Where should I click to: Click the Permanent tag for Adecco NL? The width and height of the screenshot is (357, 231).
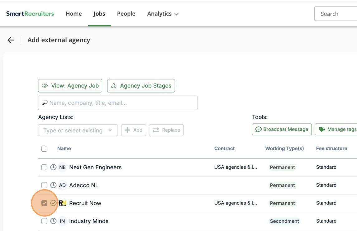[282, 185]
